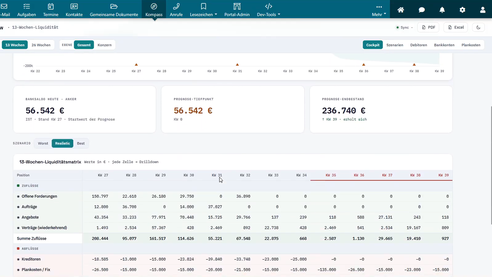The height and width of the screenshot is (277, 492).
Task: Select the Kompass module
Action: point(154,10)
